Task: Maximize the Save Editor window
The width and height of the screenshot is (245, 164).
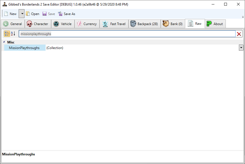Action: (x=226, y=4)
